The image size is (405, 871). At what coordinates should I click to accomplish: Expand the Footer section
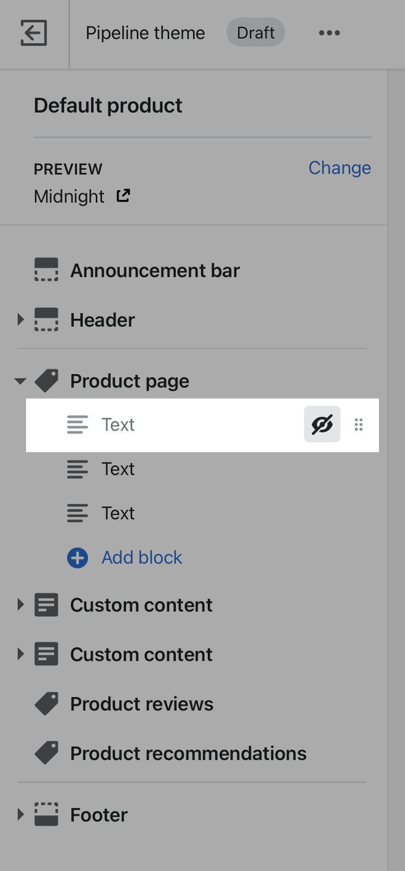pyautogui.click(x=21, y=814)
